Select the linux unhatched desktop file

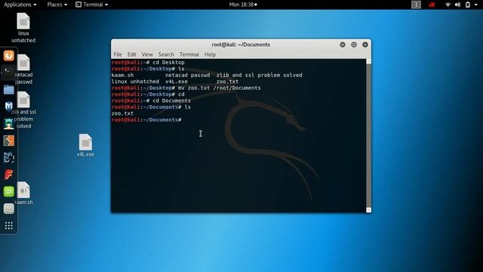pyautogui.click(x=23, y=28)
